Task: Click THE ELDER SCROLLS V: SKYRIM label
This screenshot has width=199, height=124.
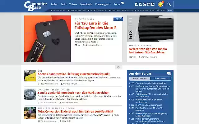Action: click(56, 108)
